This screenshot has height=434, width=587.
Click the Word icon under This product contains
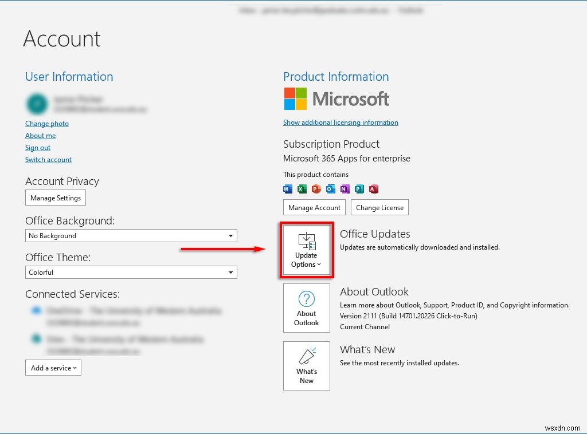(x=287, y=189)
